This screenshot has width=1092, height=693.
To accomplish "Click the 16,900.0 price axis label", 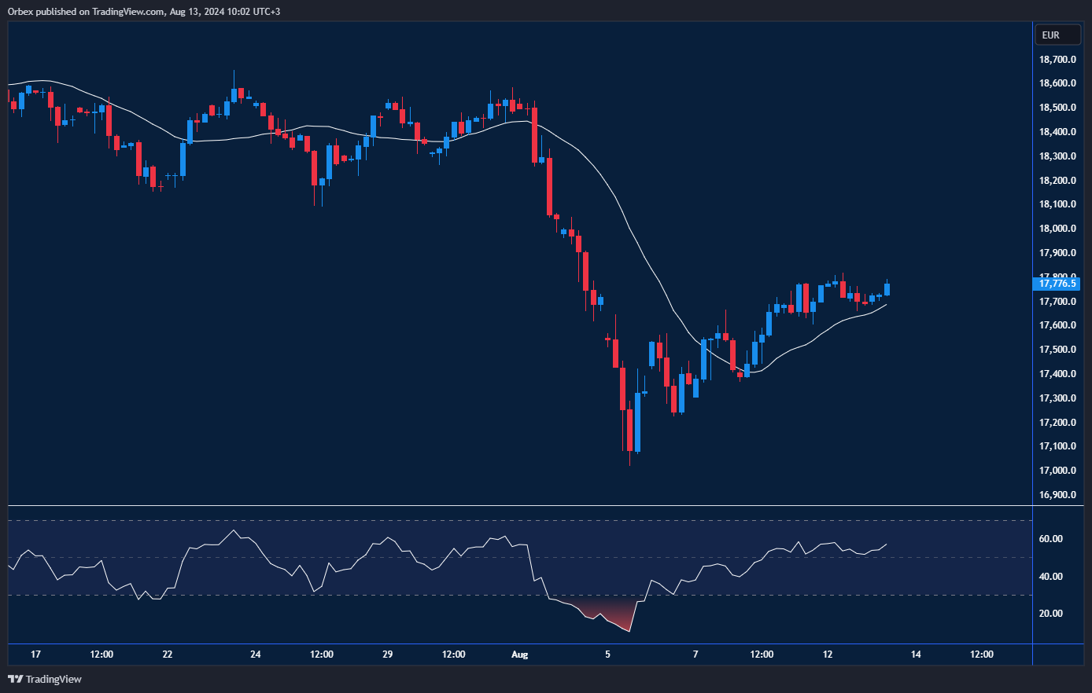I will (x=1057, y=495).
